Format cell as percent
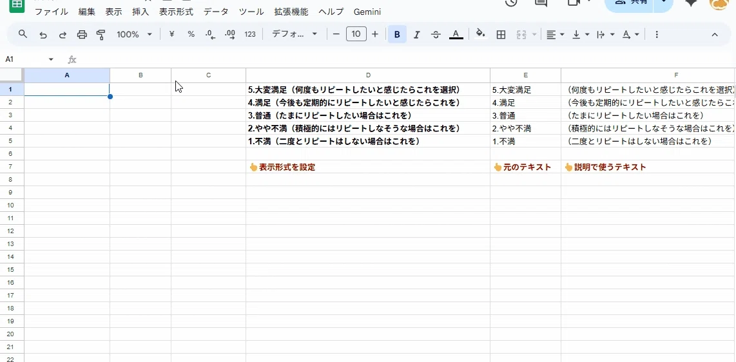 (191, 34)
